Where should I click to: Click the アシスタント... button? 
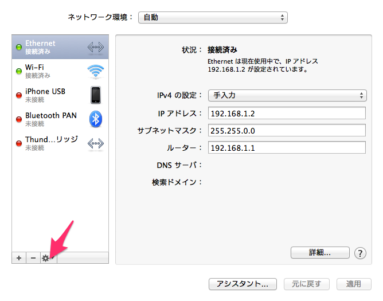coord(243,284)
